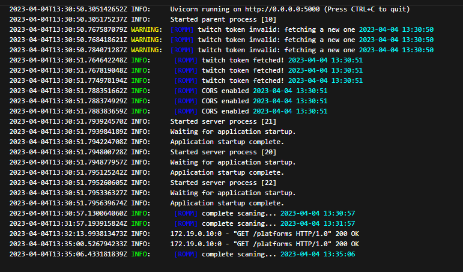Click timestamp 2023-04-04T13:30:51.767819048Z
Screen dimensions: 463x272
pyautogui.click(x=68, y=70)
